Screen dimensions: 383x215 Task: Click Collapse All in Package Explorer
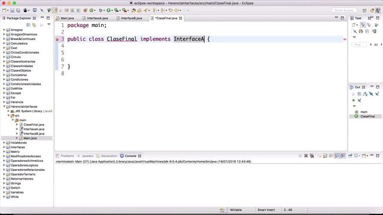coord(28,25)
